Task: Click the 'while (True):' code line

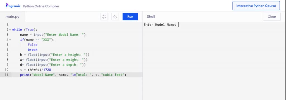Action: (25, 30)
